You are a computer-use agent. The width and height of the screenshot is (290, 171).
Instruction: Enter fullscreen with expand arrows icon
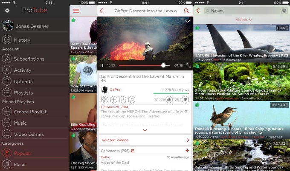tap(189, 65)
